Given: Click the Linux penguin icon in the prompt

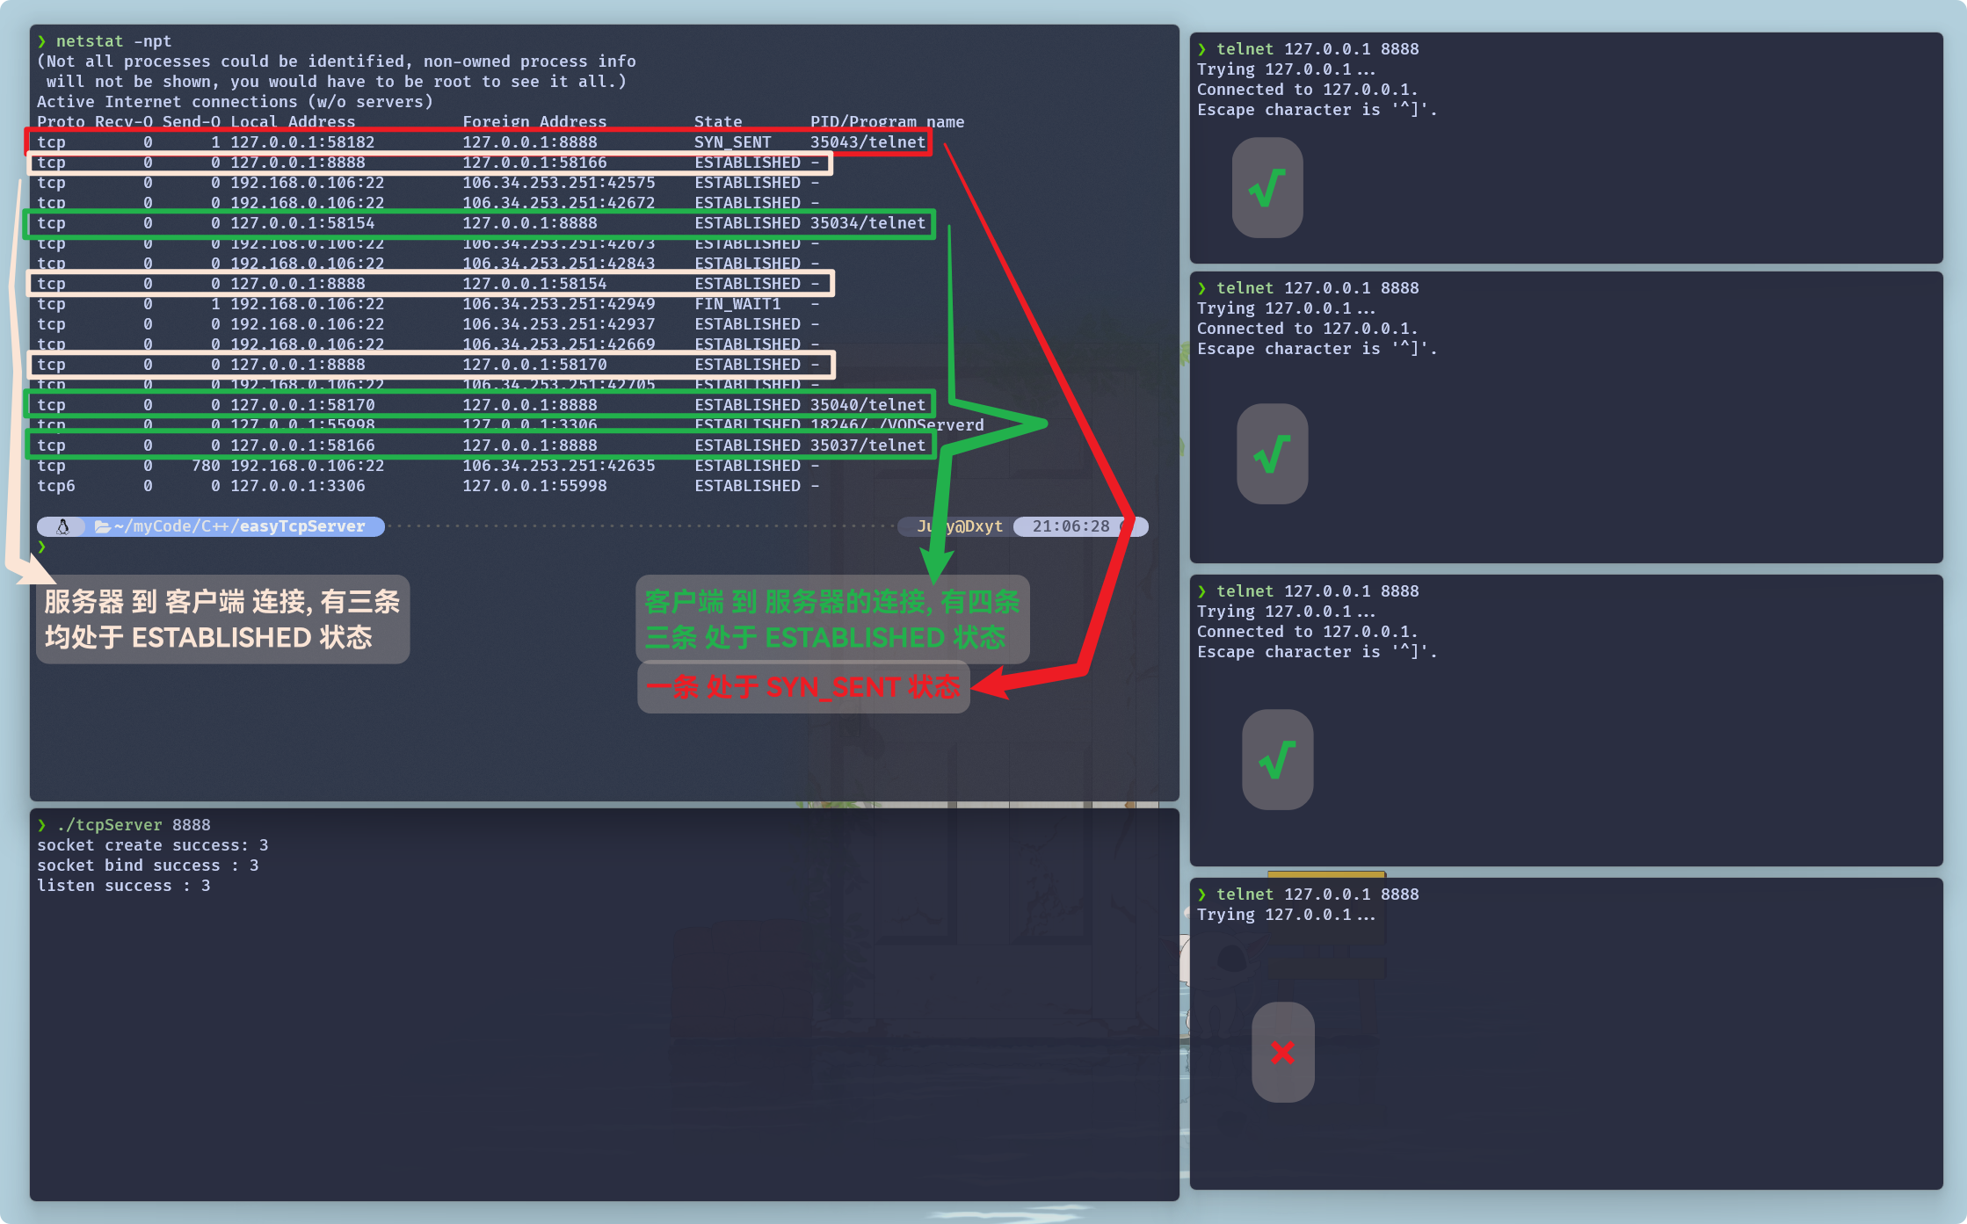Looking at the screenshot, I should click(x=62, y=526).
